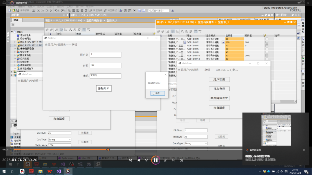Select the 设备 tab in project tree
The width and height of the screenshot is (312, 175).
16,20
